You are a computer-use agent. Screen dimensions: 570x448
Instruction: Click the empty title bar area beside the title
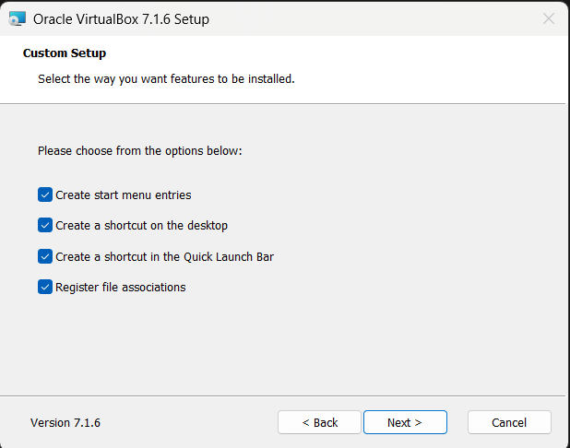coord(369,18)
